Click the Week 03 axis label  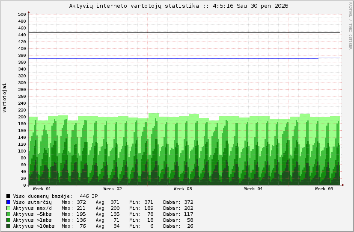183,189
